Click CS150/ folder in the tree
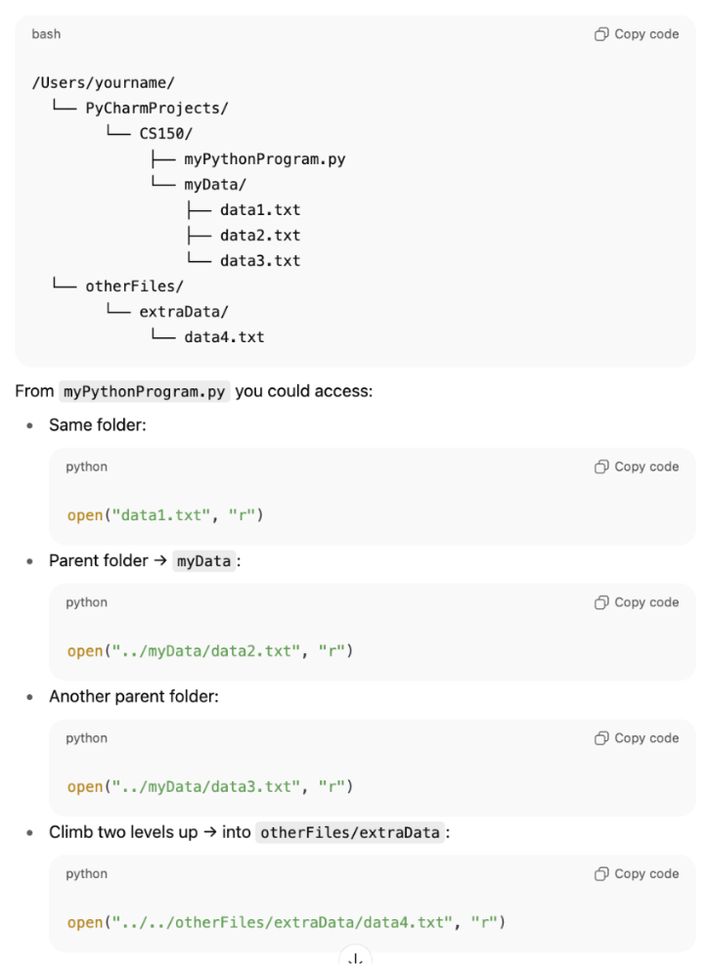This screenshot has width=710, height=970. [166, 134]
